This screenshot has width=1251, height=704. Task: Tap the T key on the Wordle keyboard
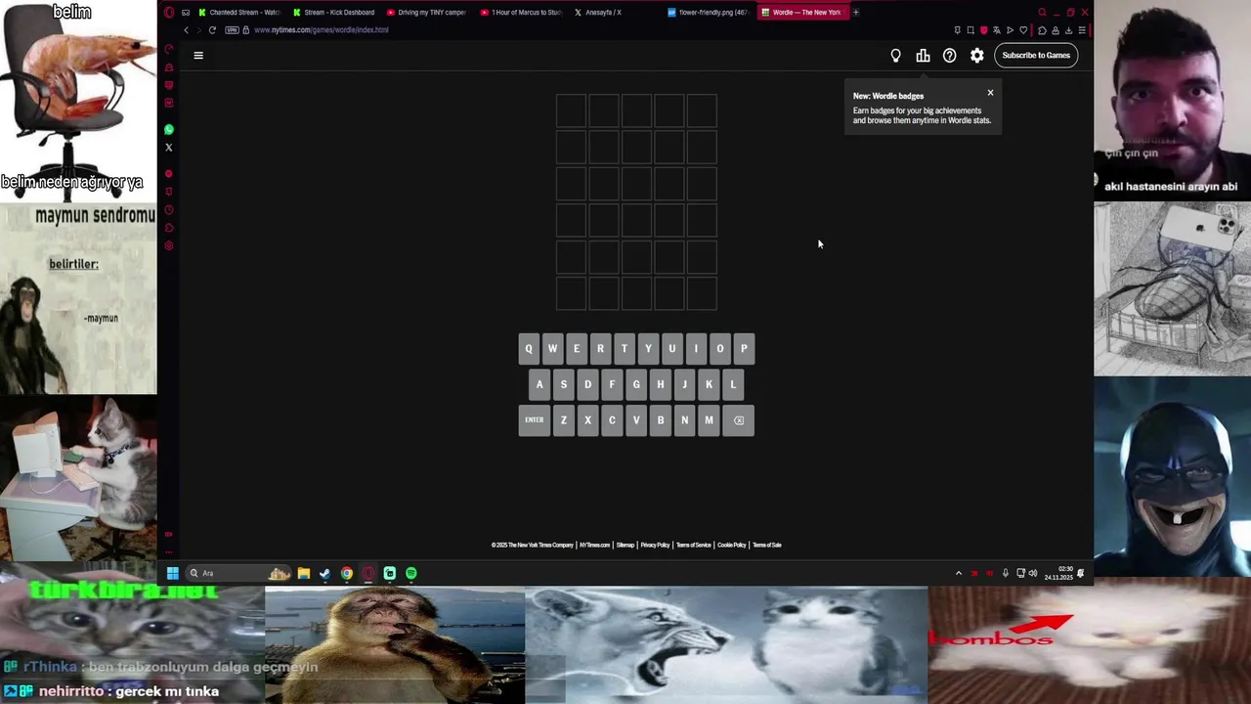tap(625, 349)
